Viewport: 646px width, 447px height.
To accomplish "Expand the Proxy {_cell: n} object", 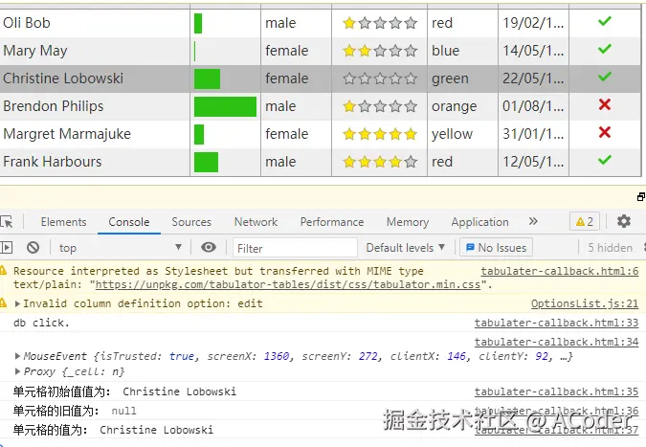I will (17, 371).
